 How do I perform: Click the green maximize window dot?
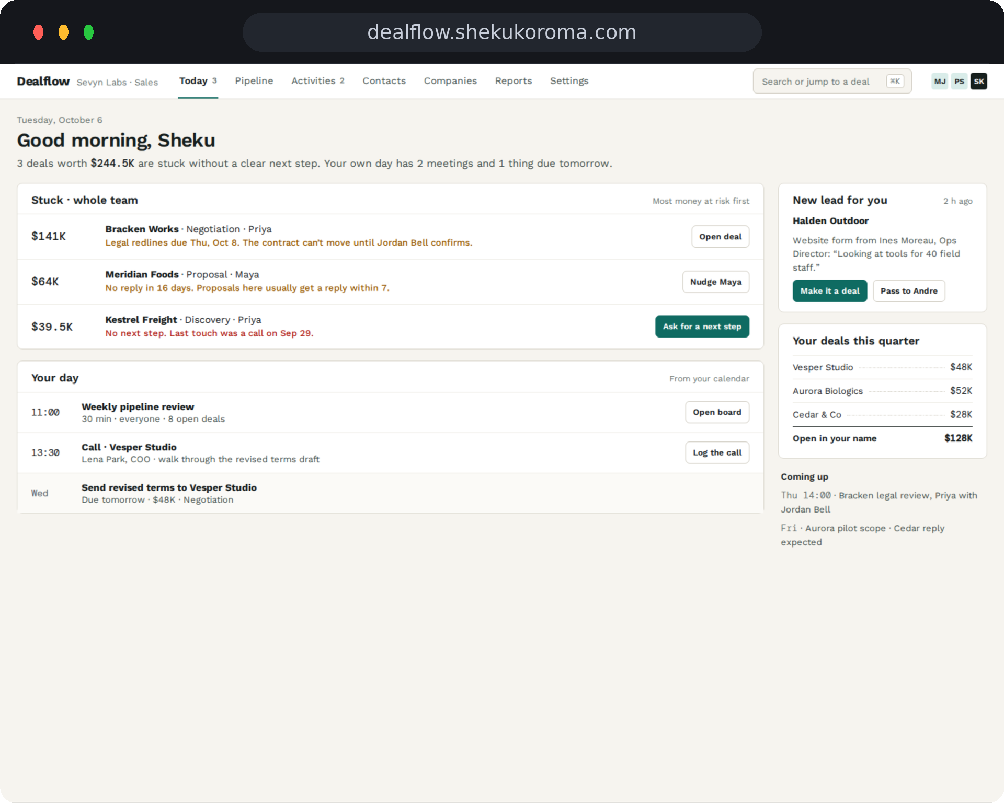point(88,32)
